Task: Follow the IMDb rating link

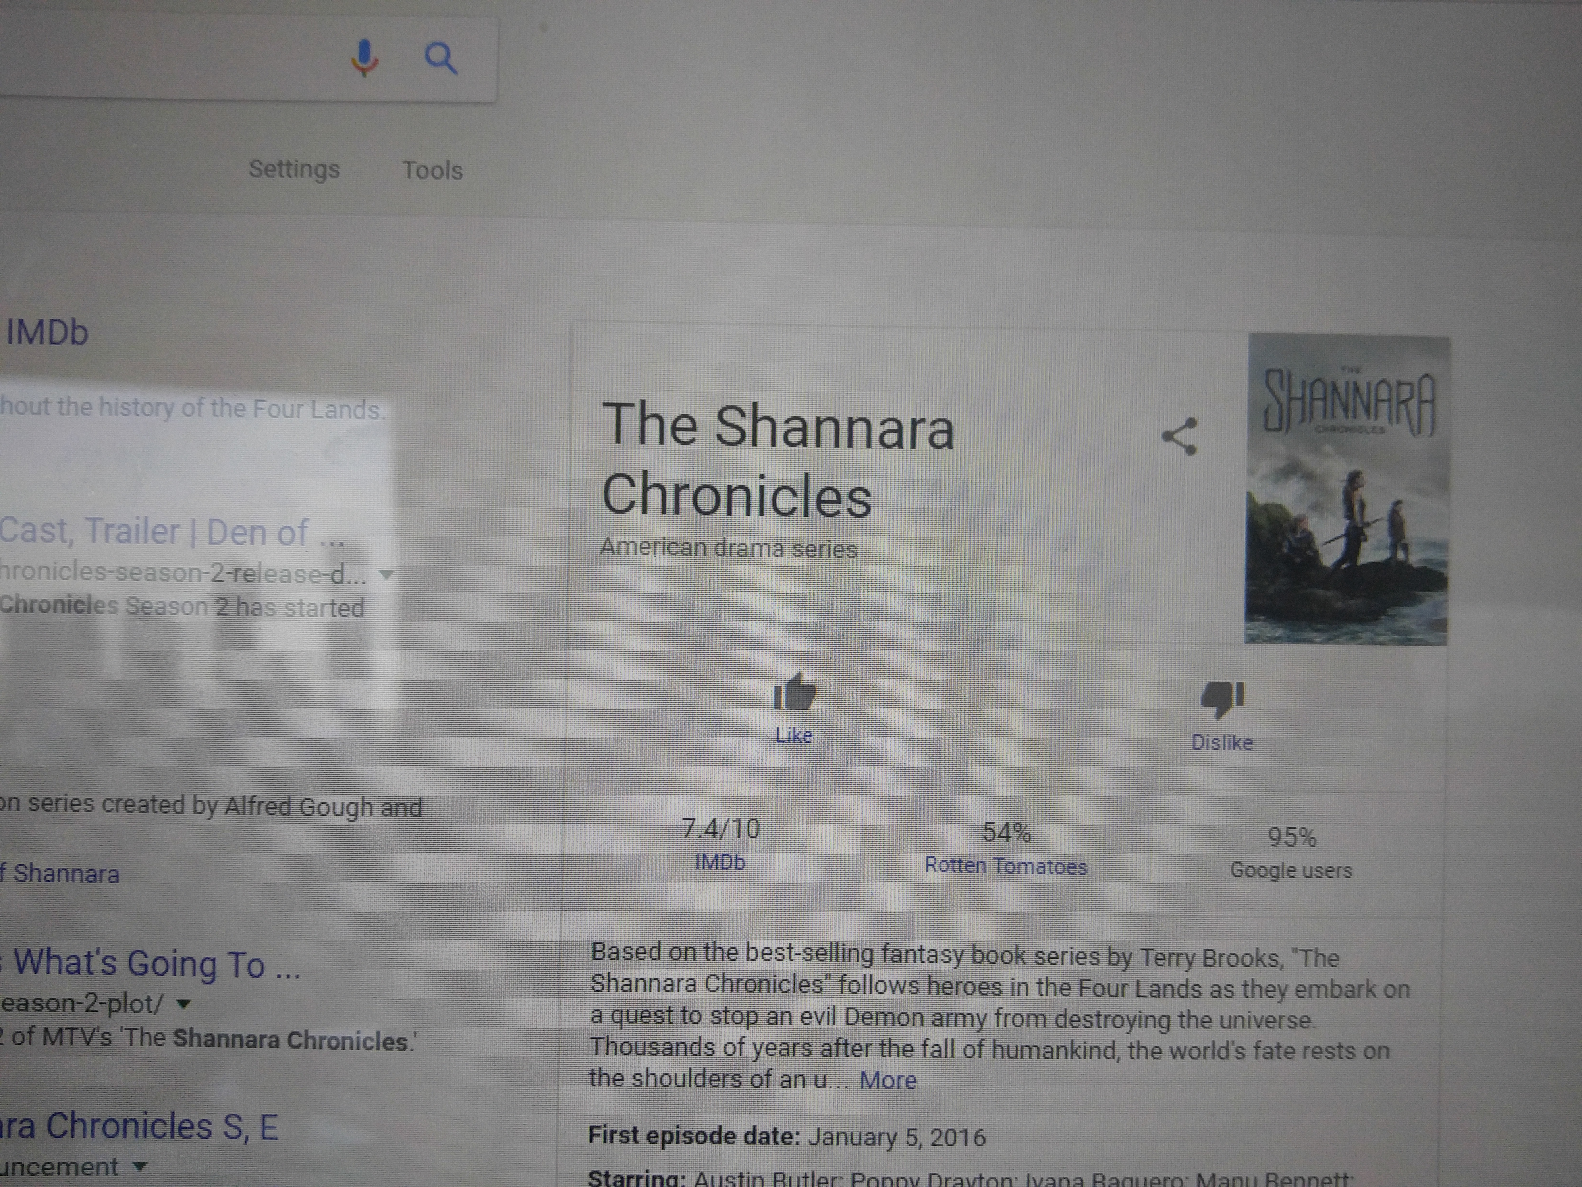Action: (x=720, y=862)
